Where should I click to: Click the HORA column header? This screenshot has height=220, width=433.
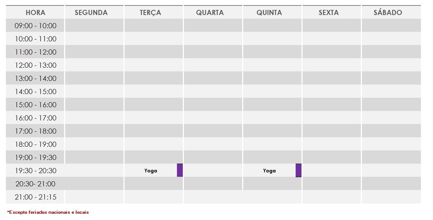pyautogui.click(x=36, y=12)
